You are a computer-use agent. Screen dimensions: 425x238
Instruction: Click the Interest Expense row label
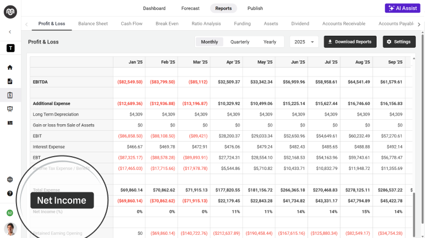pyautogui.click(x=49, y=147)
